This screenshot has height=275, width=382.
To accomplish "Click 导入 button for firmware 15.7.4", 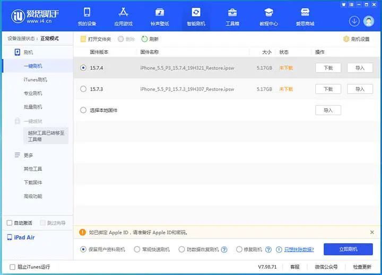I will click(360, 68).
